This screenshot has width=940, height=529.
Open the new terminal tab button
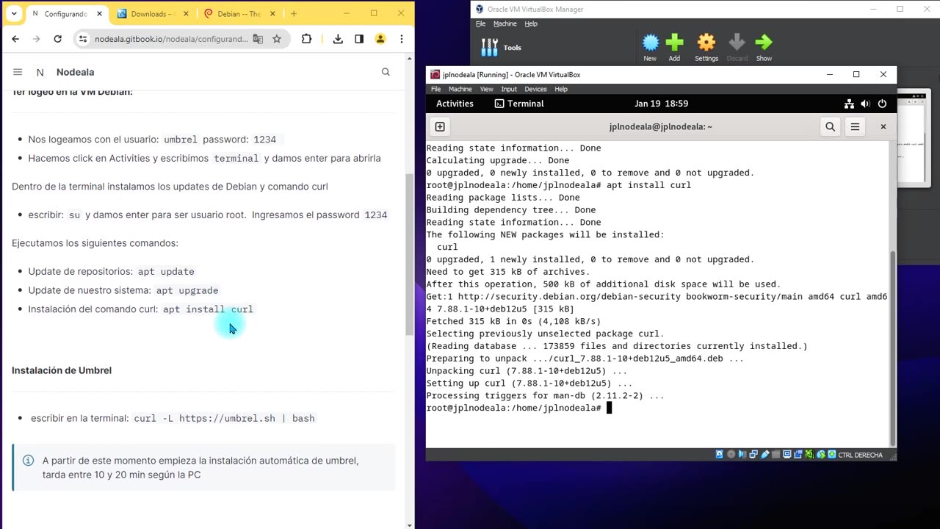pyautogui.click(x=439, y=126)
